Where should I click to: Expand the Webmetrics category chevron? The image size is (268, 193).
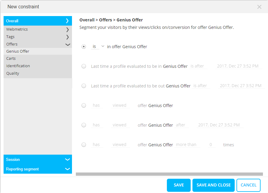68,29
